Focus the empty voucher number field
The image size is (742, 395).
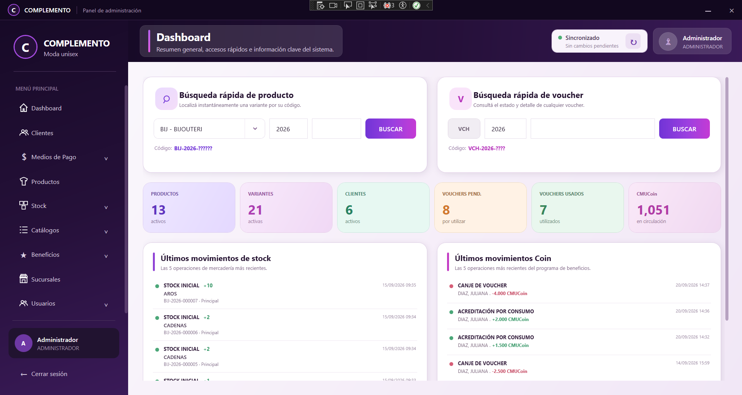(x=593, y=129)
